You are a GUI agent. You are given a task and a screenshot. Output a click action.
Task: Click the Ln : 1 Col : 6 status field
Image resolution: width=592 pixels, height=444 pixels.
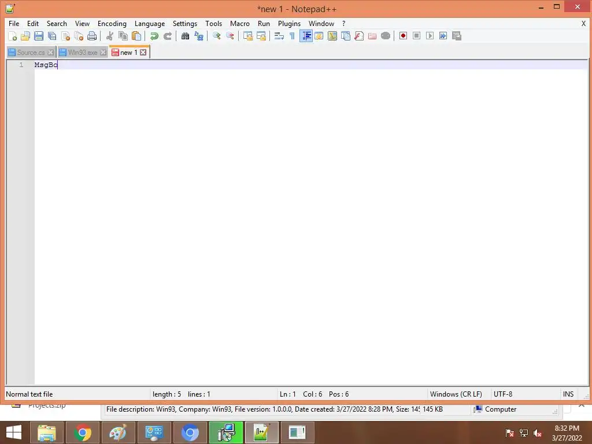click(352, 394)
